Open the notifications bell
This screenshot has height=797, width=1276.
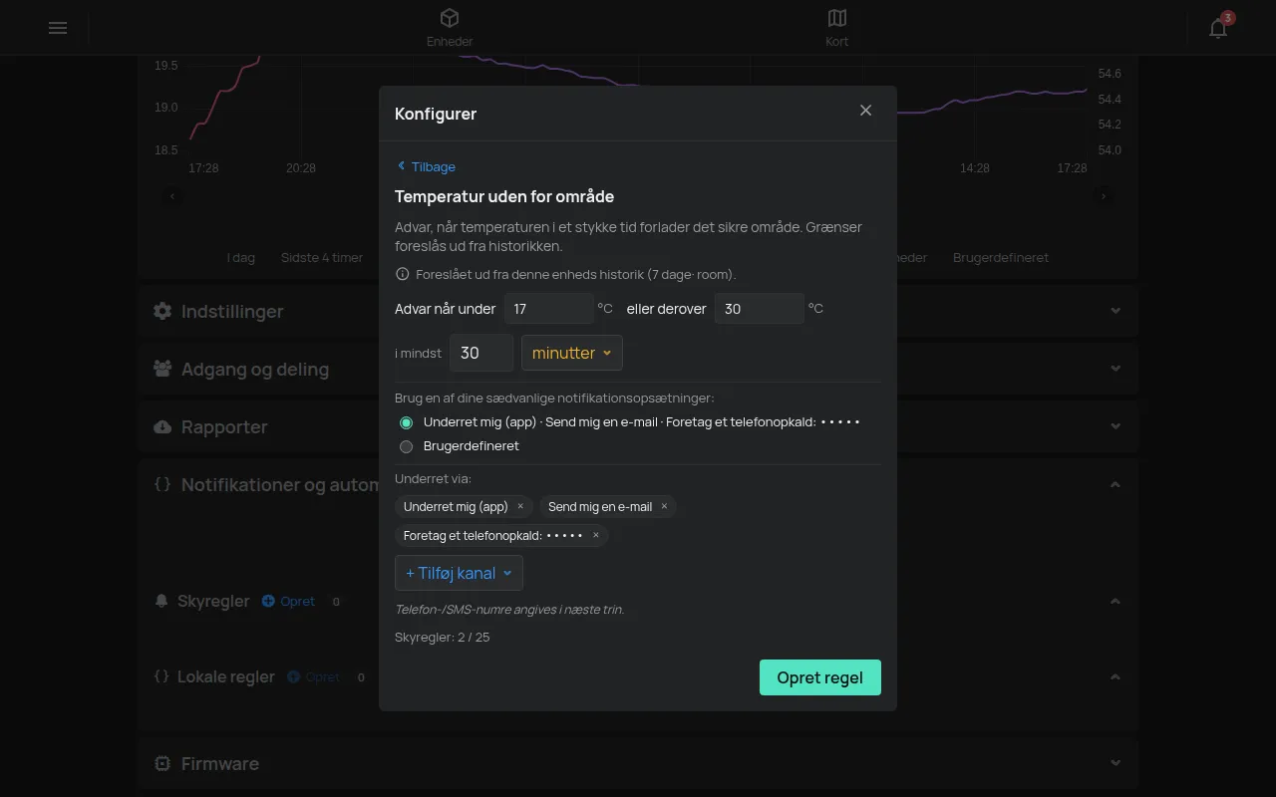(1218, 28)
